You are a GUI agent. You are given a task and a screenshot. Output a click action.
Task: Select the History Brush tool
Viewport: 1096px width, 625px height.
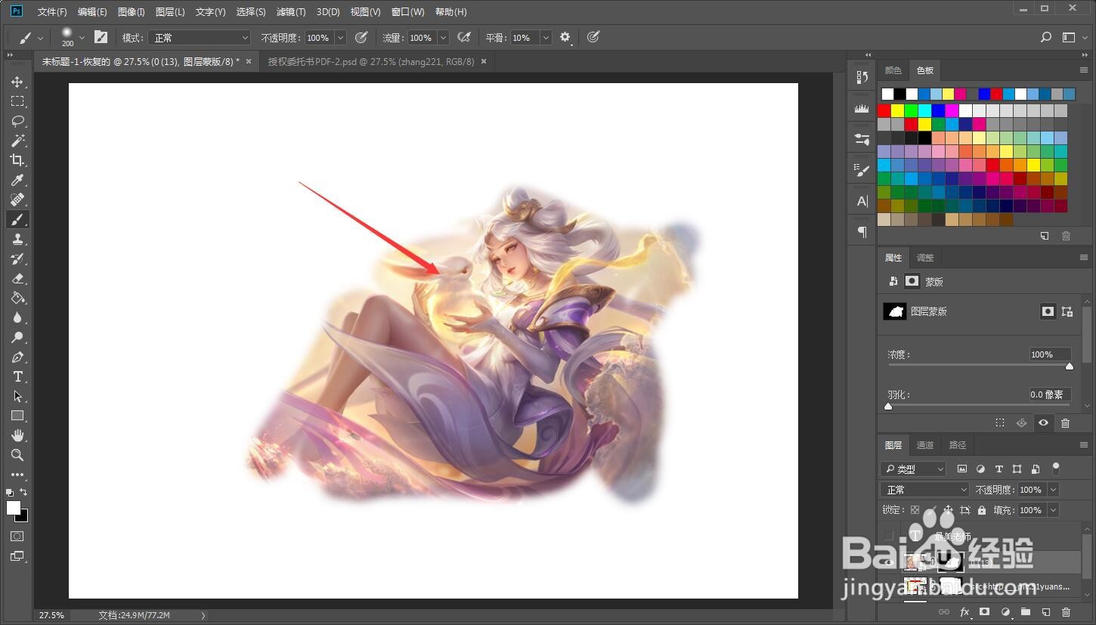click(17, 258)
